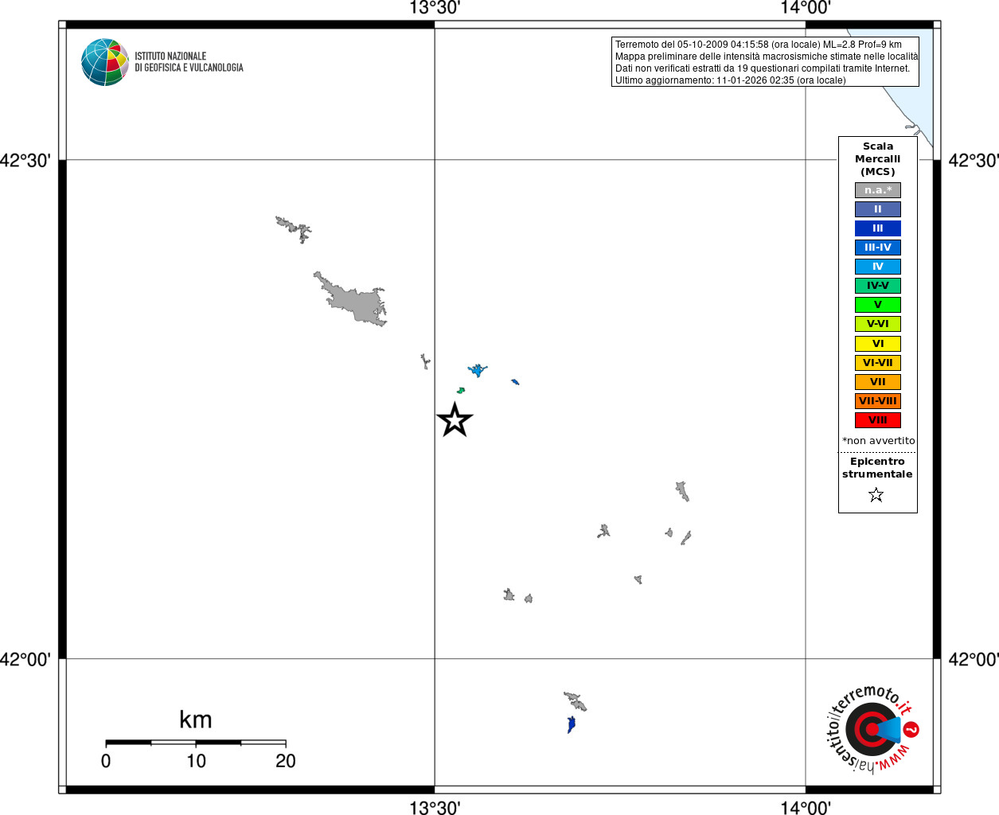This screenshot has height=815, width=999.
Task: Select the VI-VII legend swatch
Action: pyautogui.click(x=878, y=363)
